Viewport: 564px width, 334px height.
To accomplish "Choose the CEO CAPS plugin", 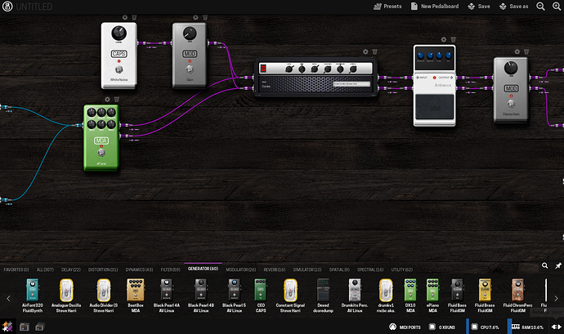I will (x=261, y=296).
